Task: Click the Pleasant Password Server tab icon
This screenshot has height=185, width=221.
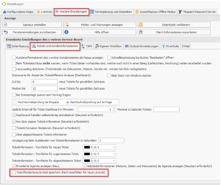Action: coord(181,12)
